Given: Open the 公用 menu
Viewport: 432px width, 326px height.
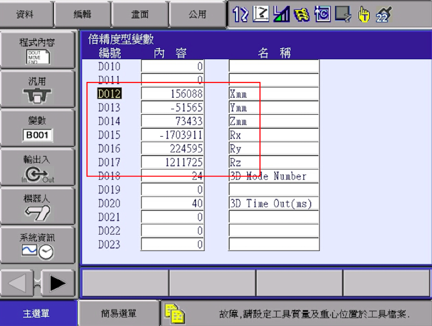Looking at the screenshot, I should [197, 14].
